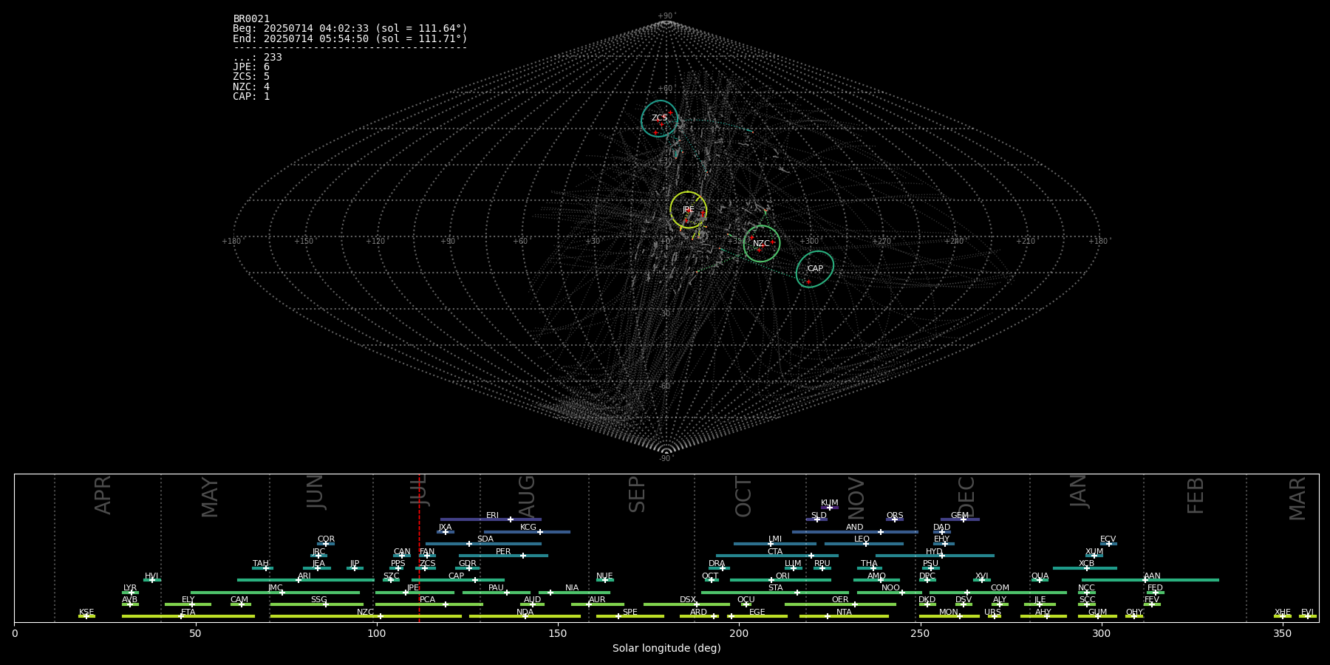Click the GDR shower label in timeline

tap(467, 564)
